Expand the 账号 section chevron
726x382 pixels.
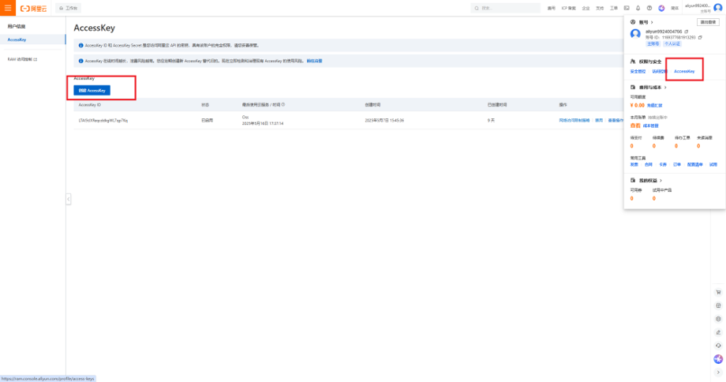(652, 22)
